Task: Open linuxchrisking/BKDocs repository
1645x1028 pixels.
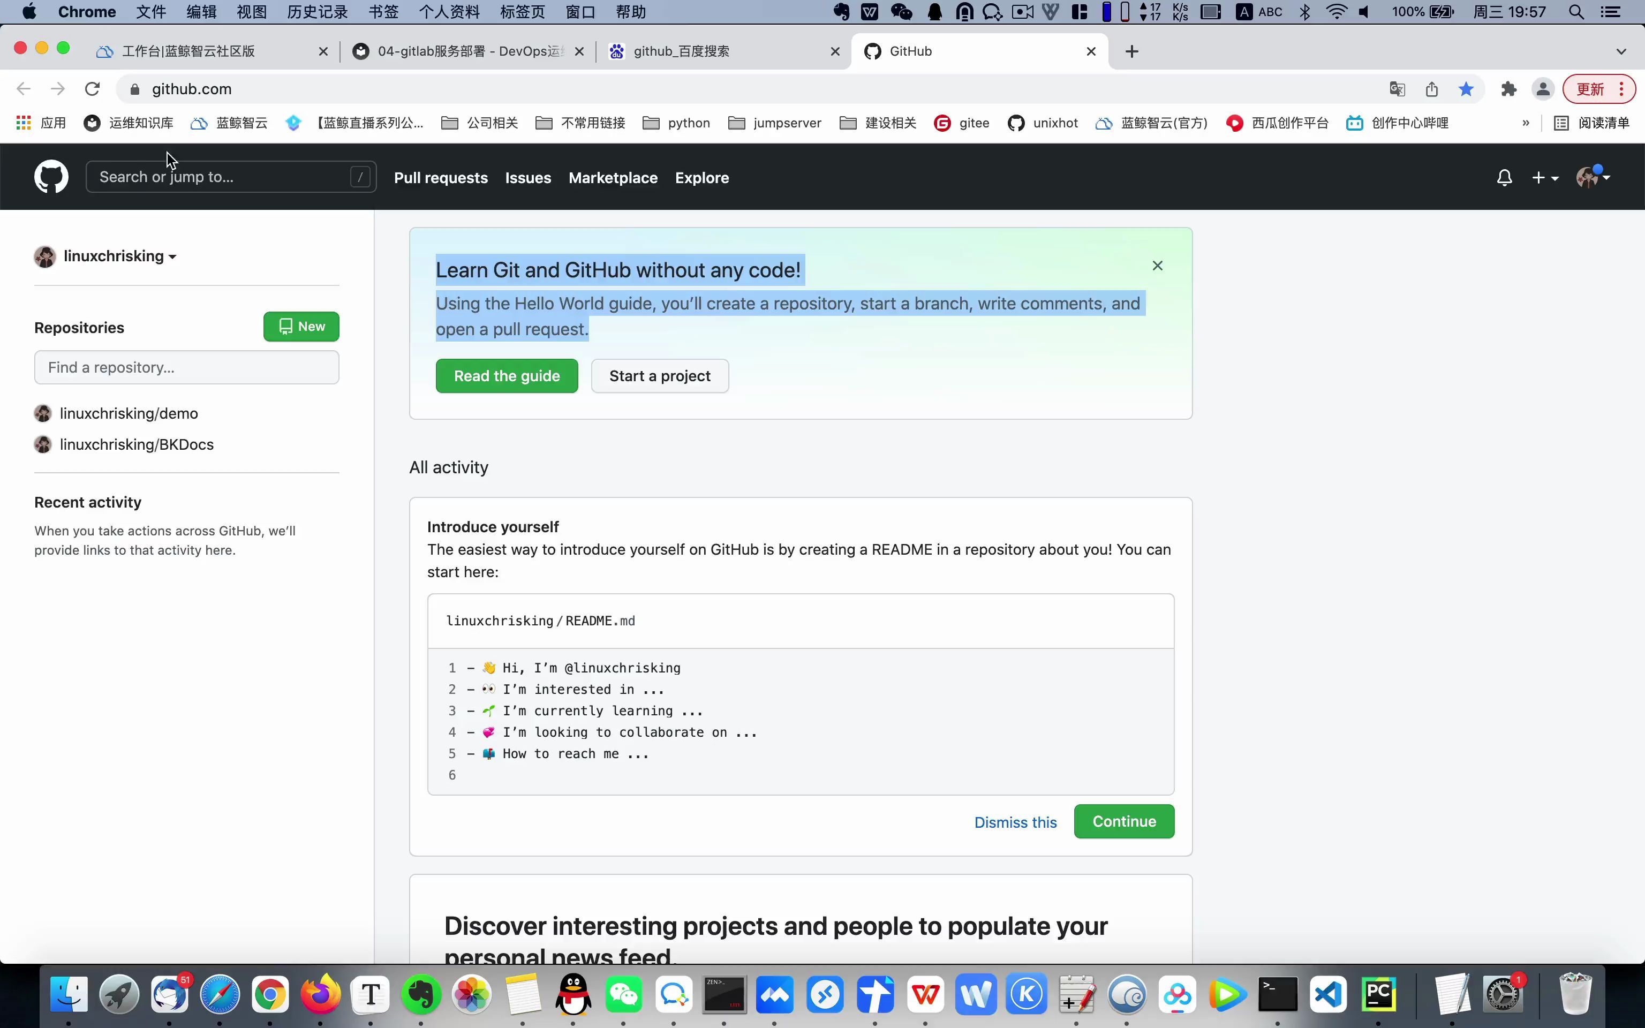Action: click(x=137, y=444)
